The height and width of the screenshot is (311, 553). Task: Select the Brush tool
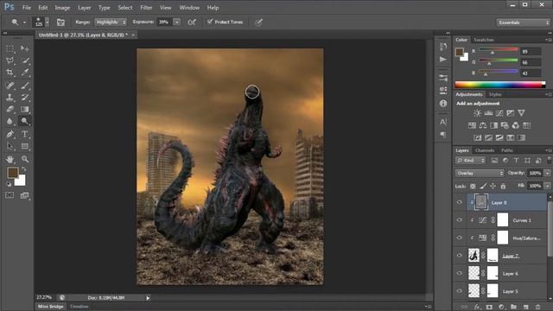pyautogui.click(x=25, y=85)
